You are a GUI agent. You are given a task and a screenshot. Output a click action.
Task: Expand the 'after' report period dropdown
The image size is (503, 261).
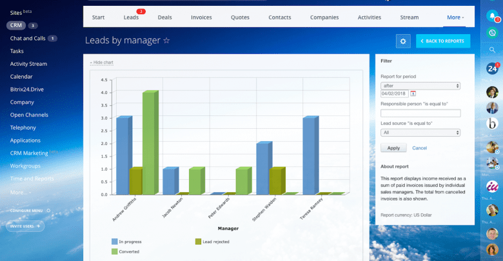(x=420, y=86)
